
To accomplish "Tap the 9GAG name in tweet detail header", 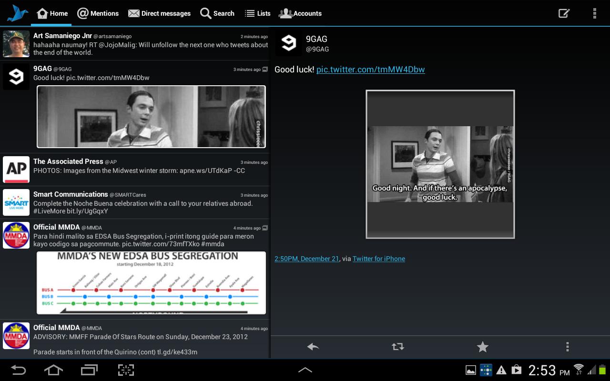I will [316, 39].
